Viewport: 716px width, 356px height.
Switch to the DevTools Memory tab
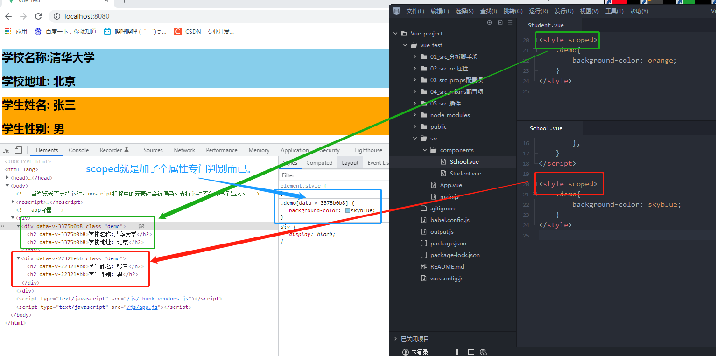[259, 150]
